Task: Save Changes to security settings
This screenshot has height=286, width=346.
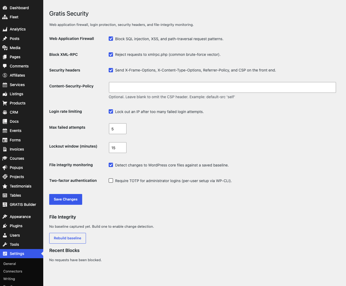Action: click(x=66, y=199)
